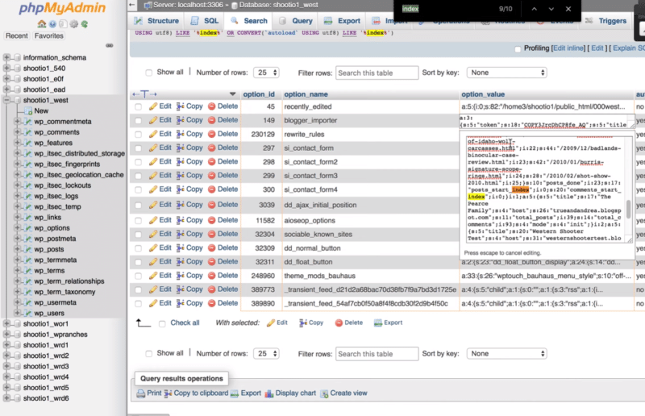Sort by option_id column header
645x416 pixels.
[259, 94]
